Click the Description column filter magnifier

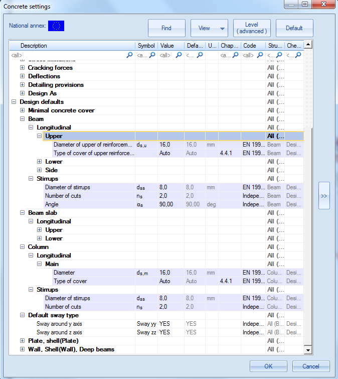click(x=129, y=55)
